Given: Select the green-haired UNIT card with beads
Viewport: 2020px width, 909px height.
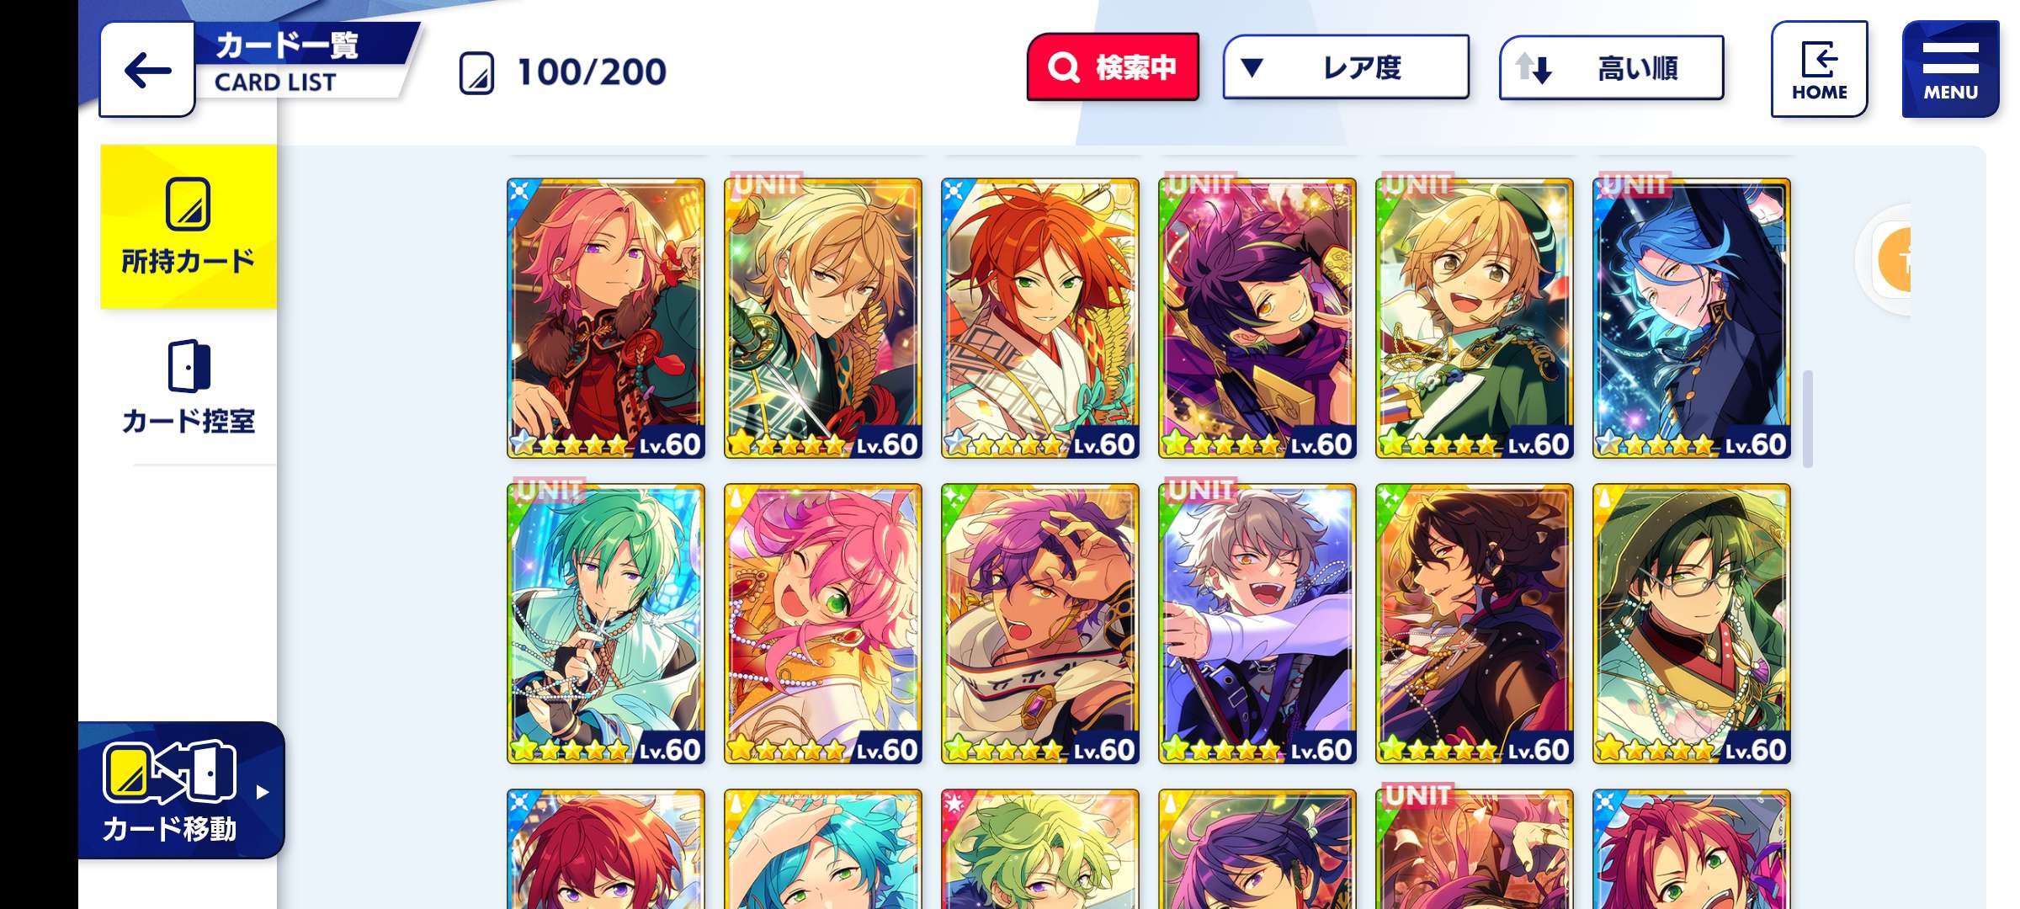Looking at the screenshot, I should tap(606, 624).
